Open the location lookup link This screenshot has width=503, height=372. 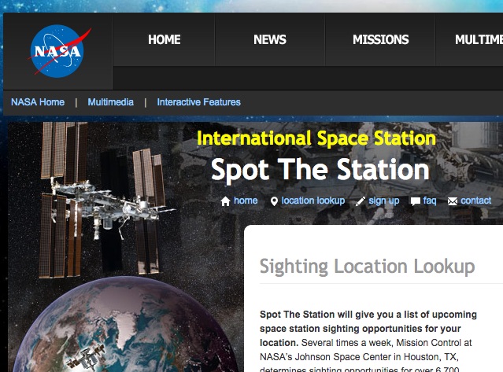[313, 201]
